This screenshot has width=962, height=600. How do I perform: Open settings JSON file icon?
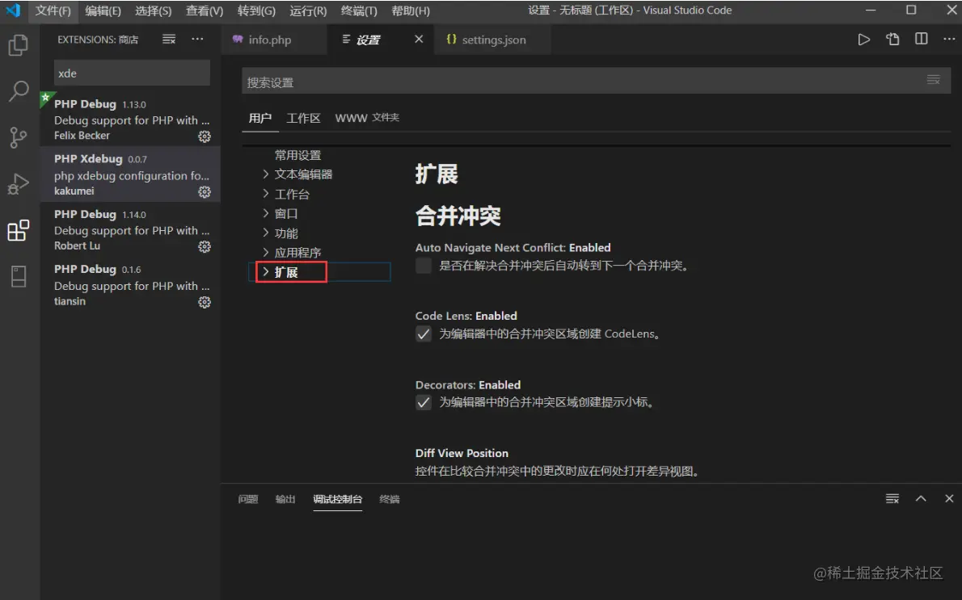[x=892, y=40]
